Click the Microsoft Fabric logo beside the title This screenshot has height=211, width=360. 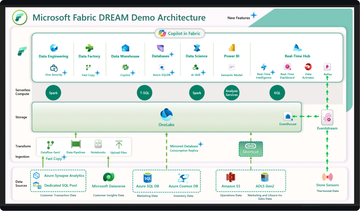point(20,18)
